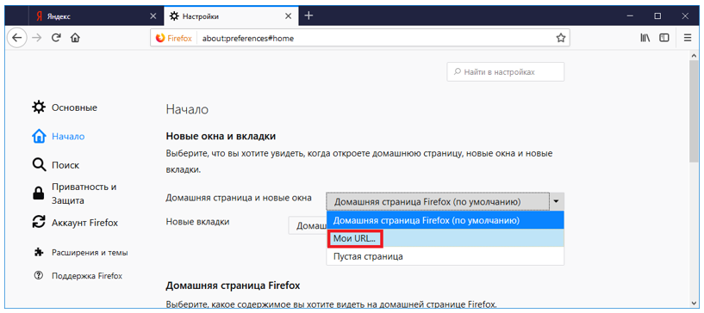Click the Новые окна и вкладки heading

pos(221,136)
